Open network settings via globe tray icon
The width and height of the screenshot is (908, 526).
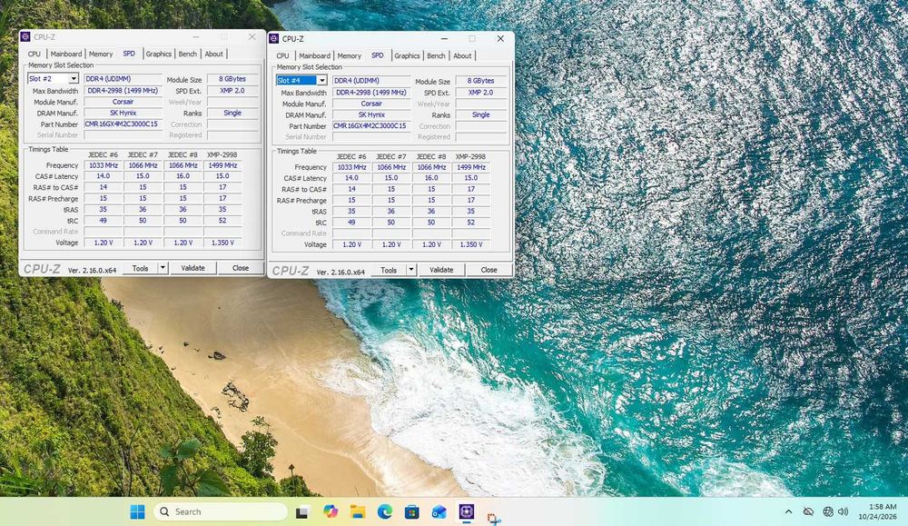pyautogui.click(x=828, y=511)
